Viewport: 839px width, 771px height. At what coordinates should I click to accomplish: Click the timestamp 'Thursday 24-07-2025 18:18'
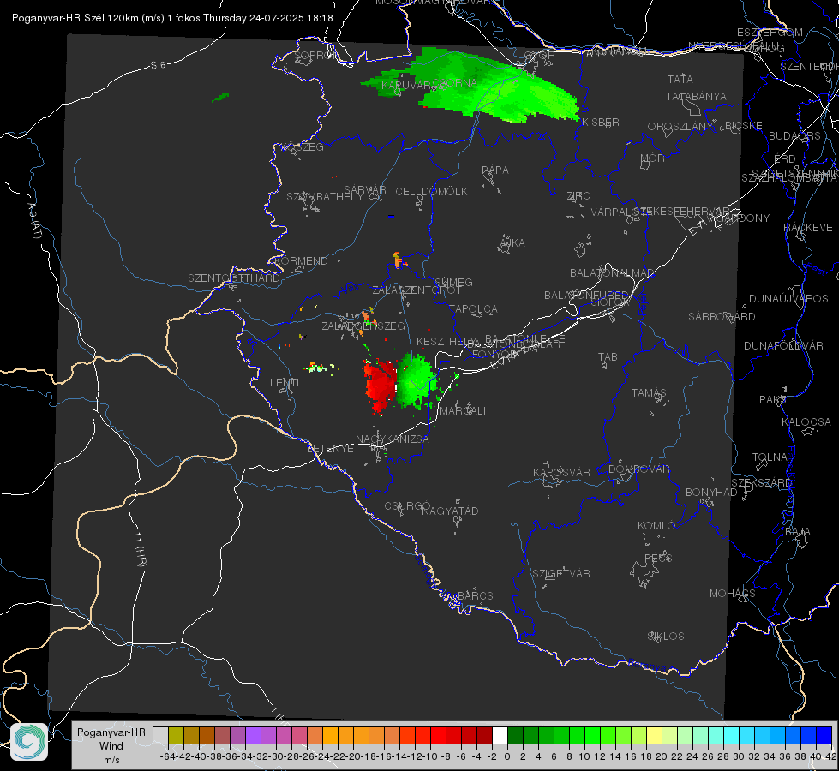[x=268, y=18]
